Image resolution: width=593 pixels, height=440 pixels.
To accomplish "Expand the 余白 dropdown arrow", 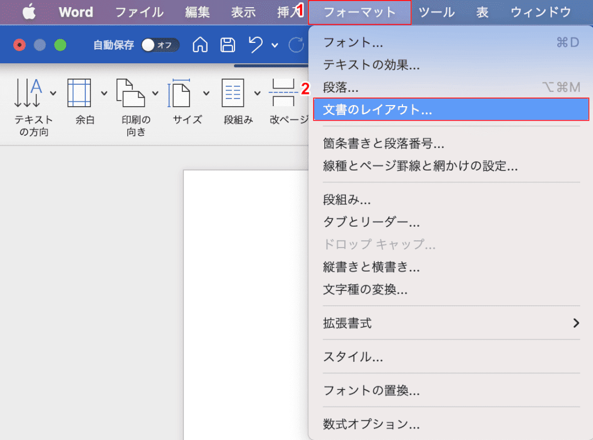I will coord(104,93).
